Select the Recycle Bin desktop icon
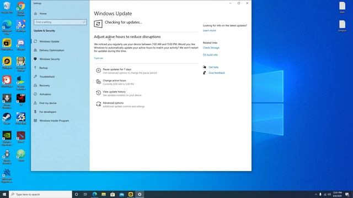 coord(7,7)
